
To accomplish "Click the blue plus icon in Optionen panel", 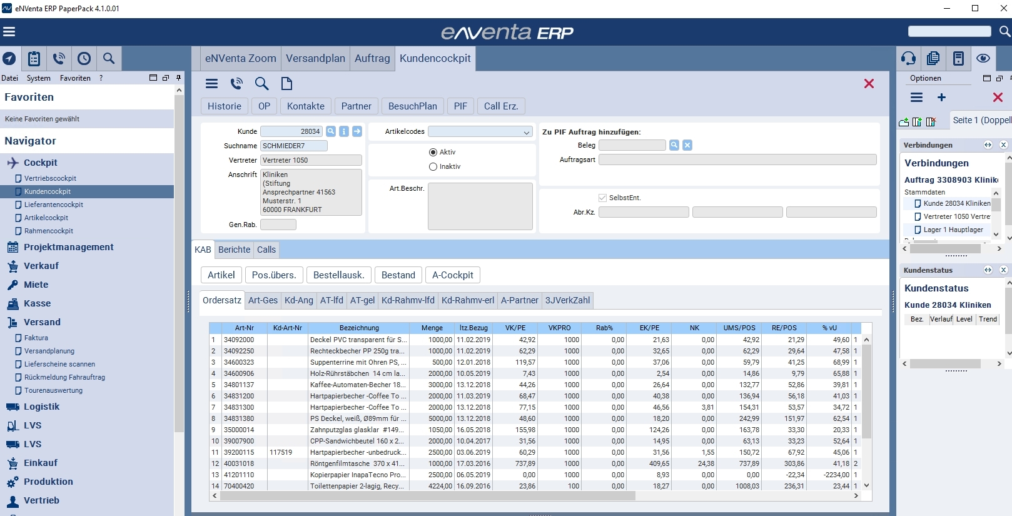I will click(x=941, y=98).
